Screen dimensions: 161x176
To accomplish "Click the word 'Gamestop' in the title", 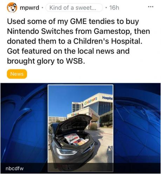I will (112, 31).
